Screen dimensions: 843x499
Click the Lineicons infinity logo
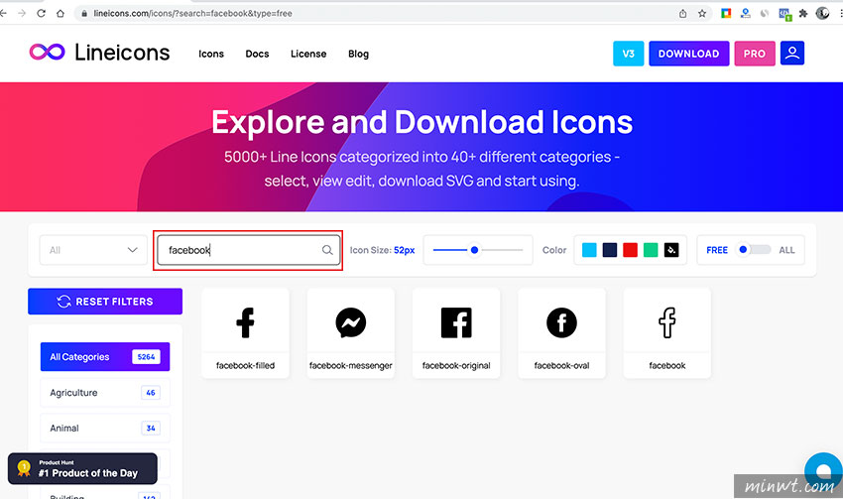(x=48, y=53)
